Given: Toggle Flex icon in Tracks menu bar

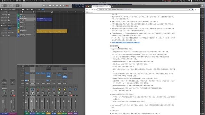Looking at the screenshot, I should (x=39, y=10).
